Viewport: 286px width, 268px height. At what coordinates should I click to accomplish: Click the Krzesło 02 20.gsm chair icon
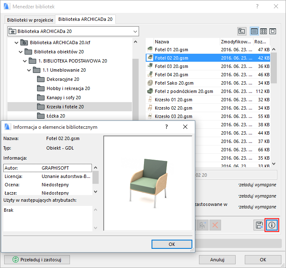(150, 108)
